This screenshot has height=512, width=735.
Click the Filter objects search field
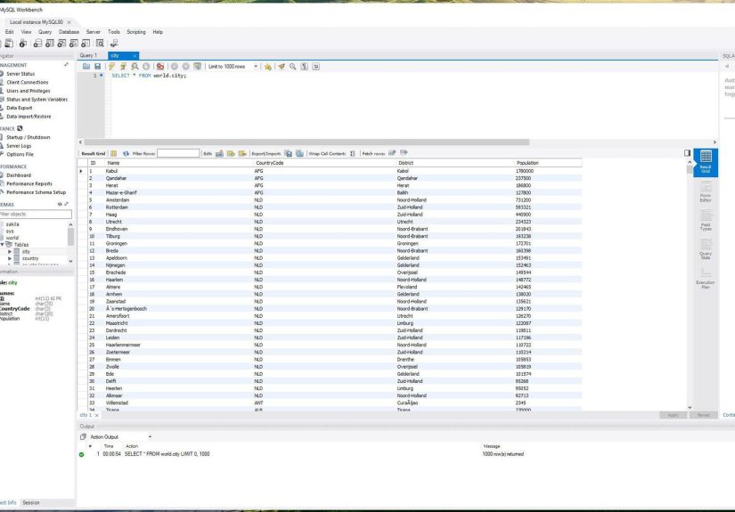point(36,214)
